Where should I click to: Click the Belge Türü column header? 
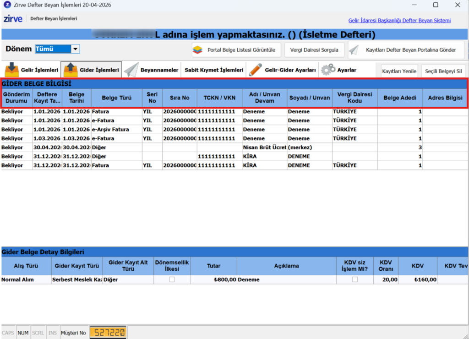point(117,98)
